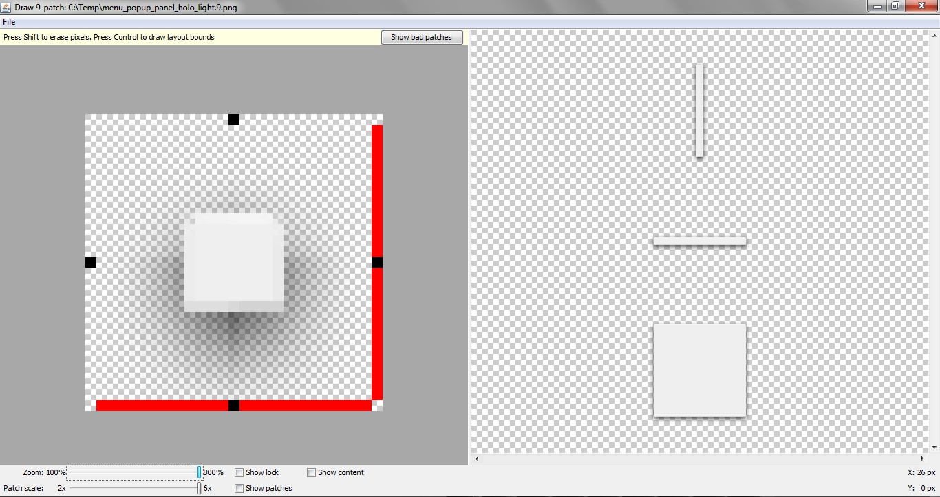Click the preview pane down scroll arrow

[934, 448]
